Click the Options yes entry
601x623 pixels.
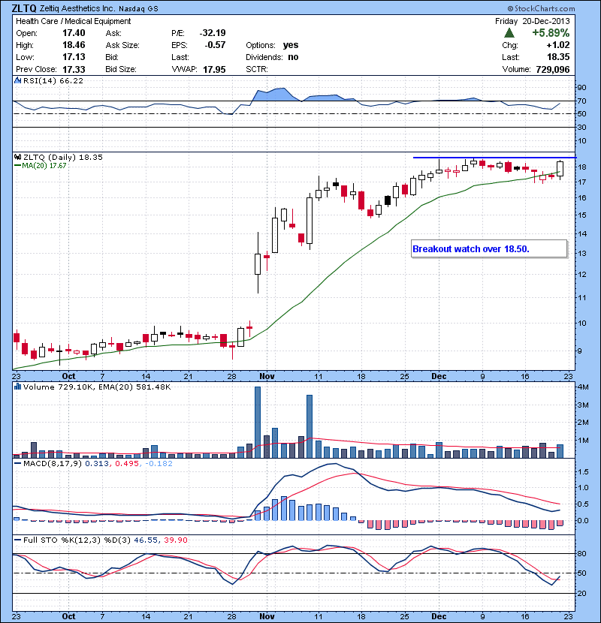272,45
